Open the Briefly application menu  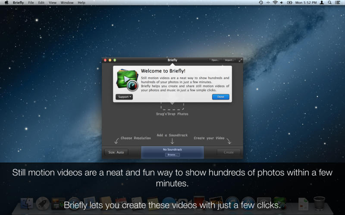coord(18,3)
